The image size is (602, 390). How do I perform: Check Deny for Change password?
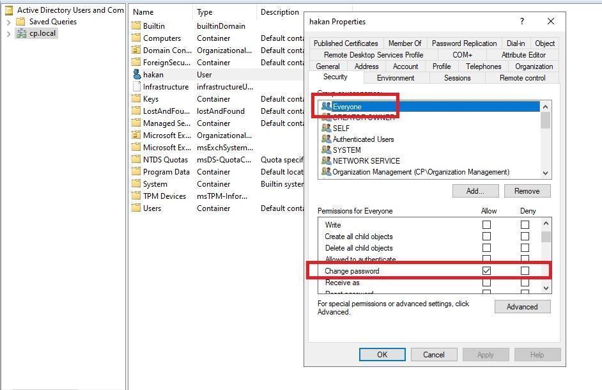525,271
